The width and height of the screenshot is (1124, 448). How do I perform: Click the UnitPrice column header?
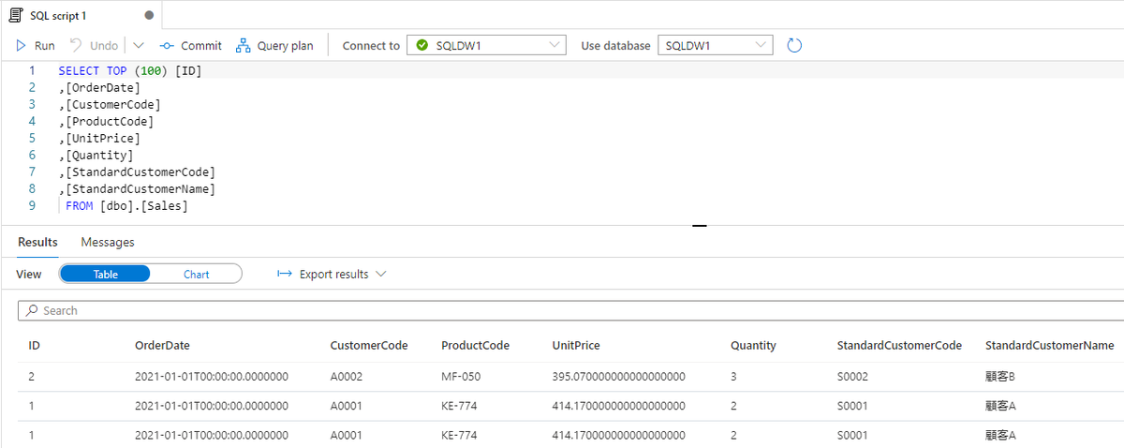coord(576,345)
